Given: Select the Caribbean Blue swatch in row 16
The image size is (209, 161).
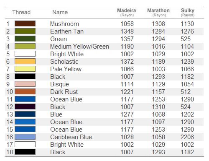Looking at the screenshot, I should coord(25,137).
